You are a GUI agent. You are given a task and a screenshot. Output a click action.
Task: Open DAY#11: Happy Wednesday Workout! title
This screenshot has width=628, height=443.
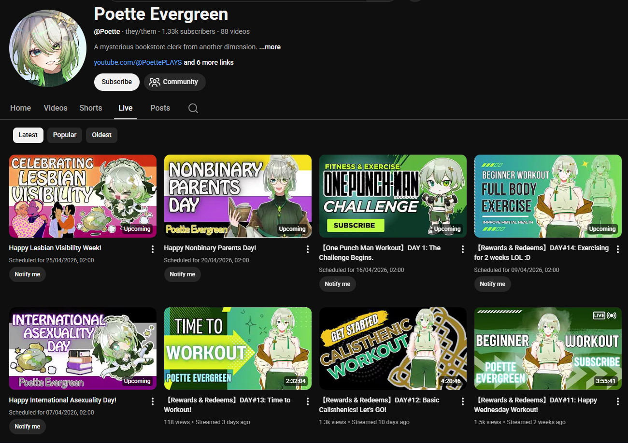(536, 405)
